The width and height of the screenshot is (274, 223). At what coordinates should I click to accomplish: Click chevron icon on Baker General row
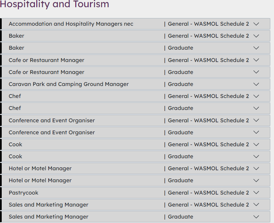[x=256, y=36]
